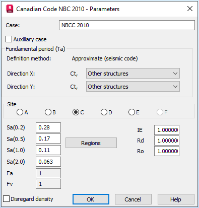Open the Direction X Ct dropdown
Viewport: 199px width, 208px height.
(x=133, y=74)
